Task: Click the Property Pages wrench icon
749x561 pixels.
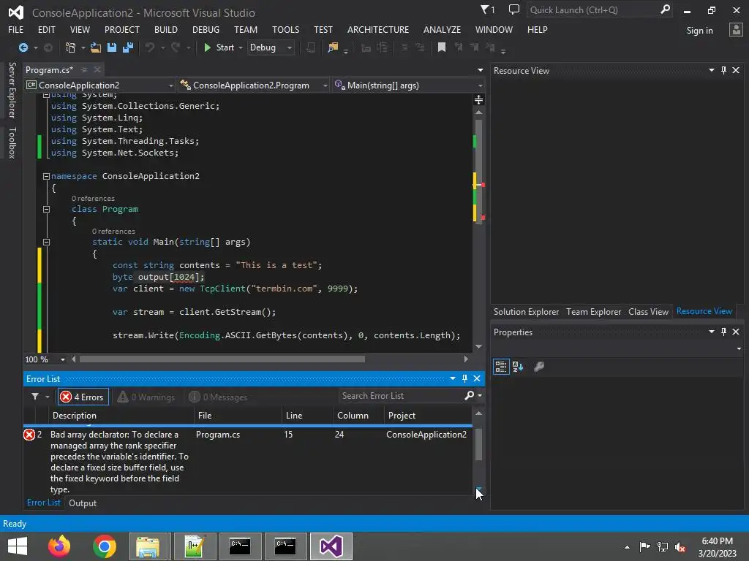Action: coord(539,367)
